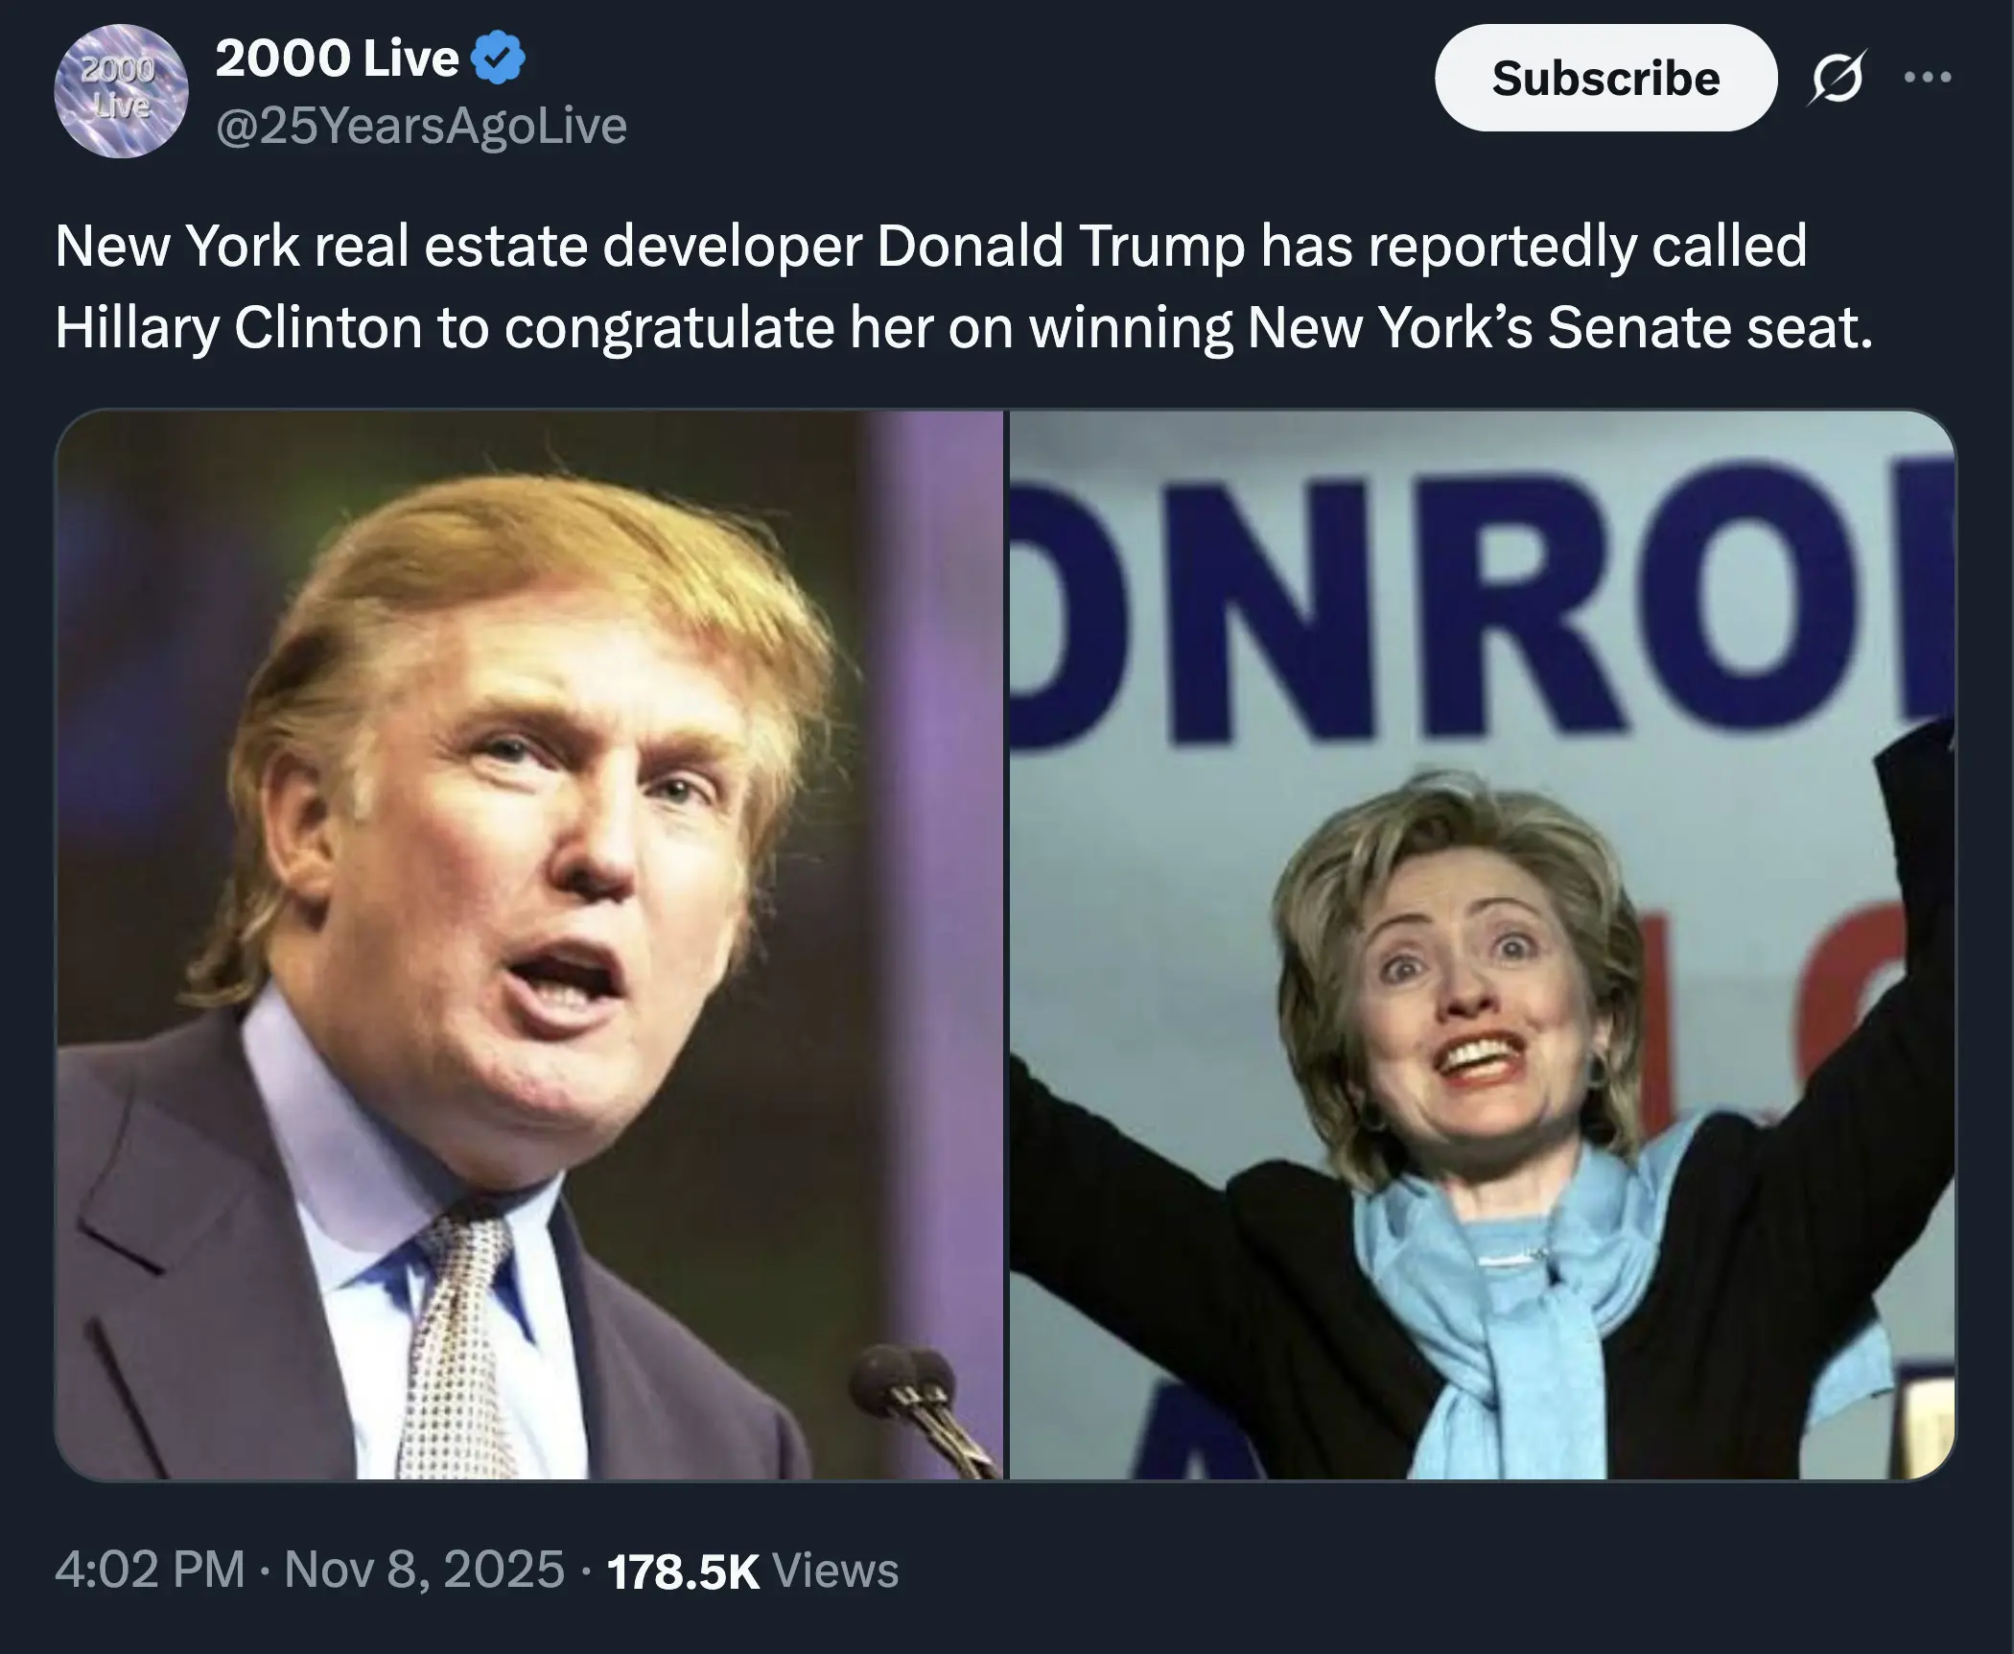Click the words "Hillary Clinton" in the tweet
The height and width of the screenshot is (1654, 2014).
pos(239,328)
